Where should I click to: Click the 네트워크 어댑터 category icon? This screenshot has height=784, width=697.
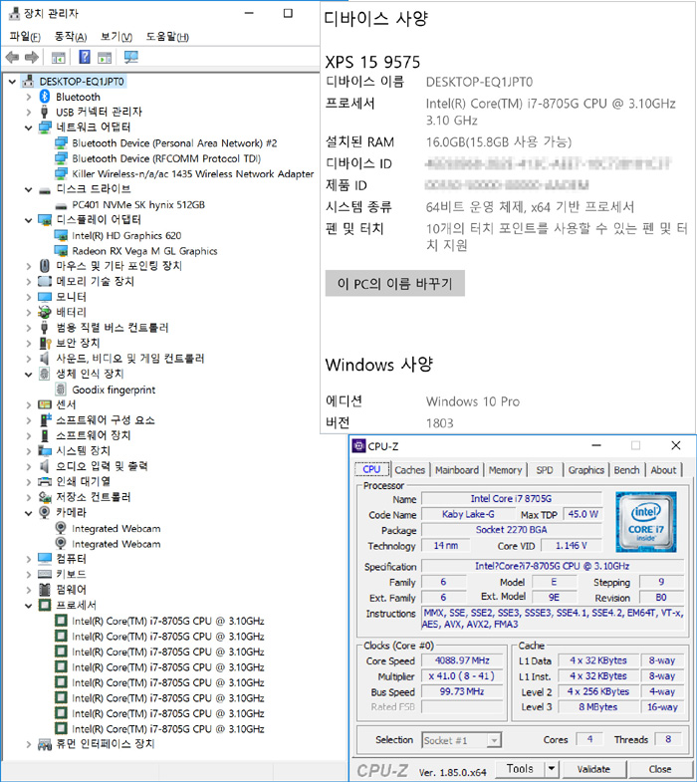(x=45, y=127)
